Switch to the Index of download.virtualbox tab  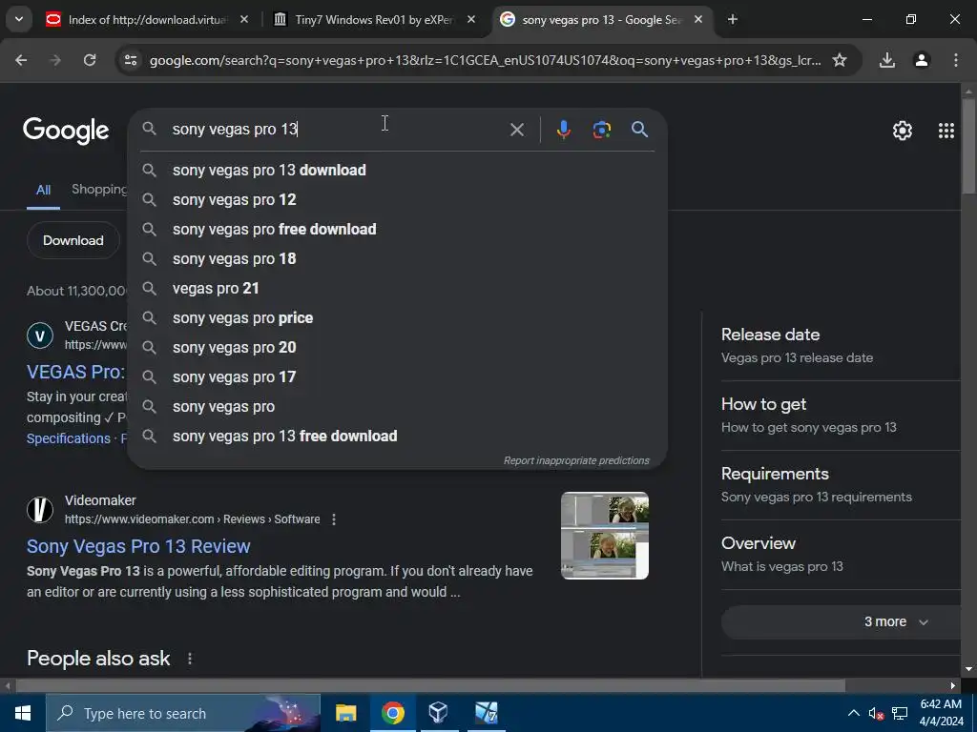click(x=148, y=20)
